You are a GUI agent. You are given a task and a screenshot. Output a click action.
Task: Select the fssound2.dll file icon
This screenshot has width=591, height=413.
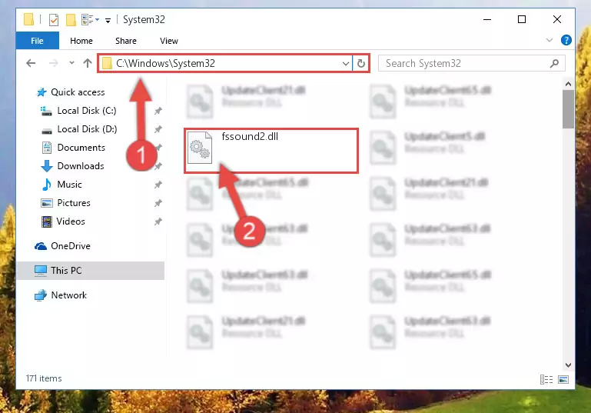(200, 148)
